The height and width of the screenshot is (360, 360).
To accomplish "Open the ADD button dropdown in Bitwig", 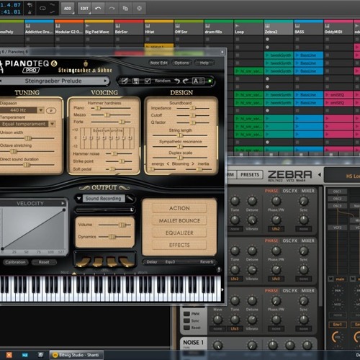I will 68,9.
